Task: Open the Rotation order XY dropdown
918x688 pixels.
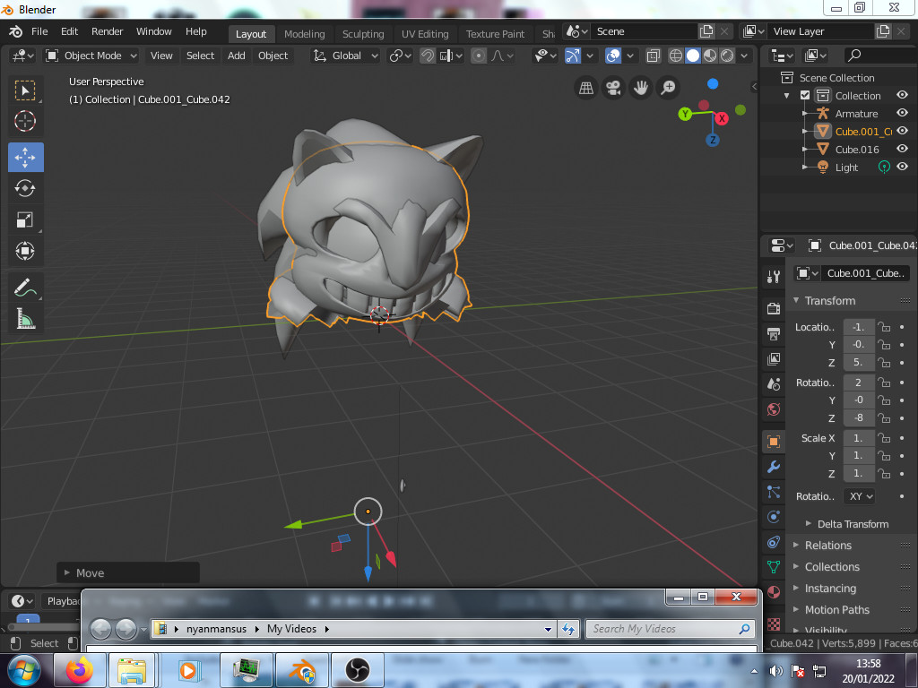Action: (860, 495)
